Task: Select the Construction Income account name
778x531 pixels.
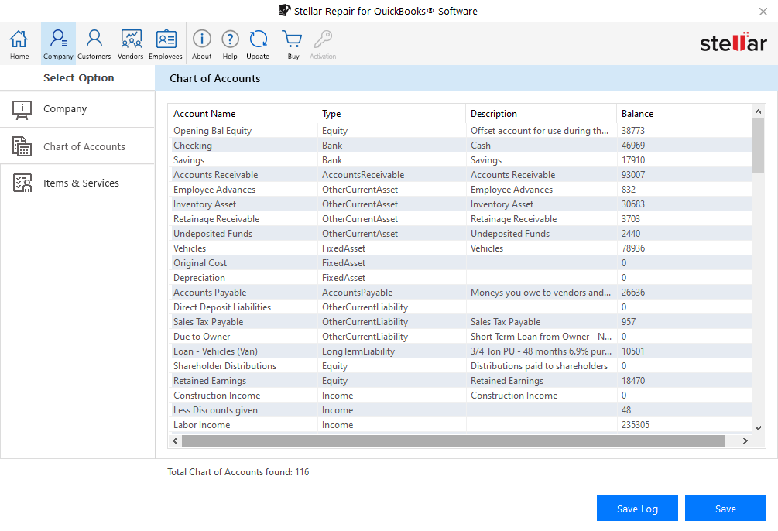Action: click(x=217, y=396)
